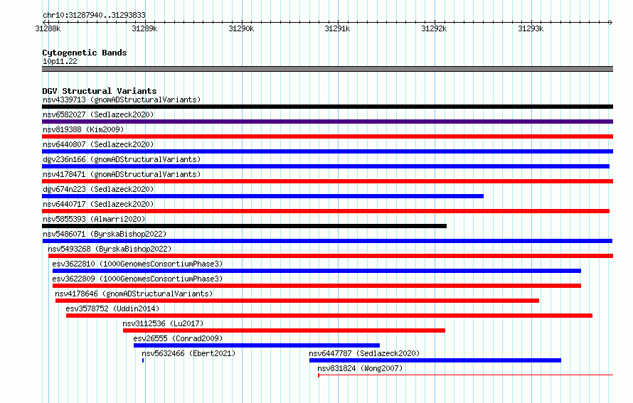Click the nsv4339713 gnomAD variant label
This screenshot has width=633, height=403.
[x=122, y=100]
